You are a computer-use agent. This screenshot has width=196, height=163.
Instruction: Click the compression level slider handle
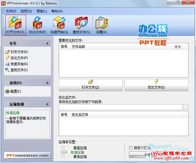click(64, 152)
